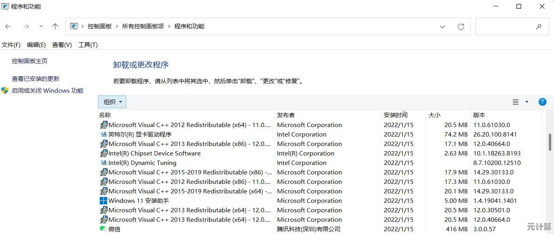
Task: Open the 文件(F) menu
Action: coord(11,45)
